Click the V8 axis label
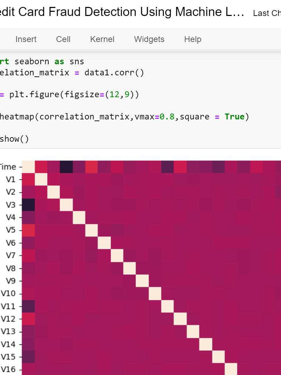 (11, 268)
